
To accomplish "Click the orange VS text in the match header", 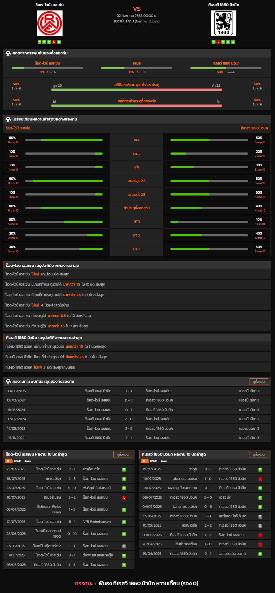I will click(137, 9).
